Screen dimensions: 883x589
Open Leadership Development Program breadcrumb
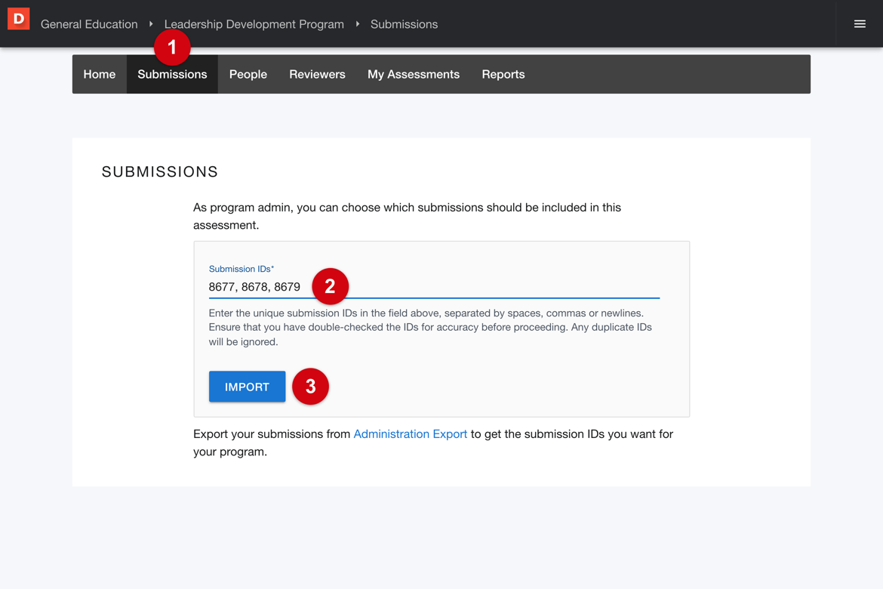click(254, 24)
